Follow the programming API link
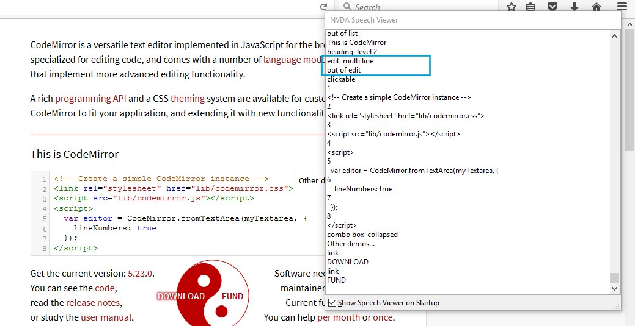This screenshot has width=635, height=326. tap(91, 99)
